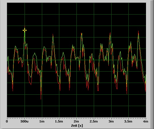Click the 2m time axis label
The height and width of the screenshot is (129, 154).
coord(76,121)
